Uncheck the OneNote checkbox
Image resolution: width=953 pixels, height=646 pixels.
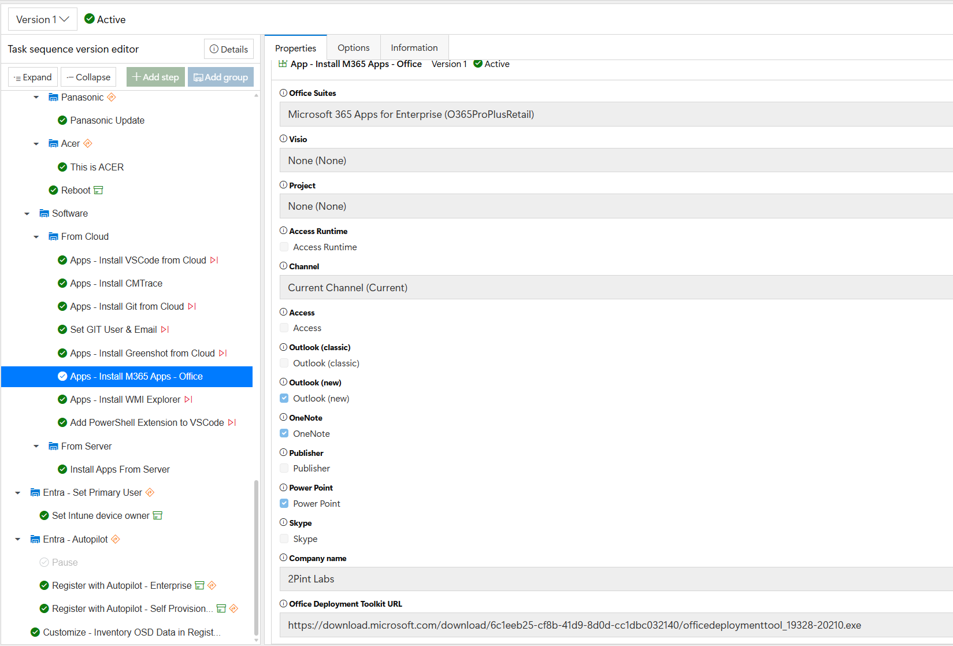click(284, 433)
